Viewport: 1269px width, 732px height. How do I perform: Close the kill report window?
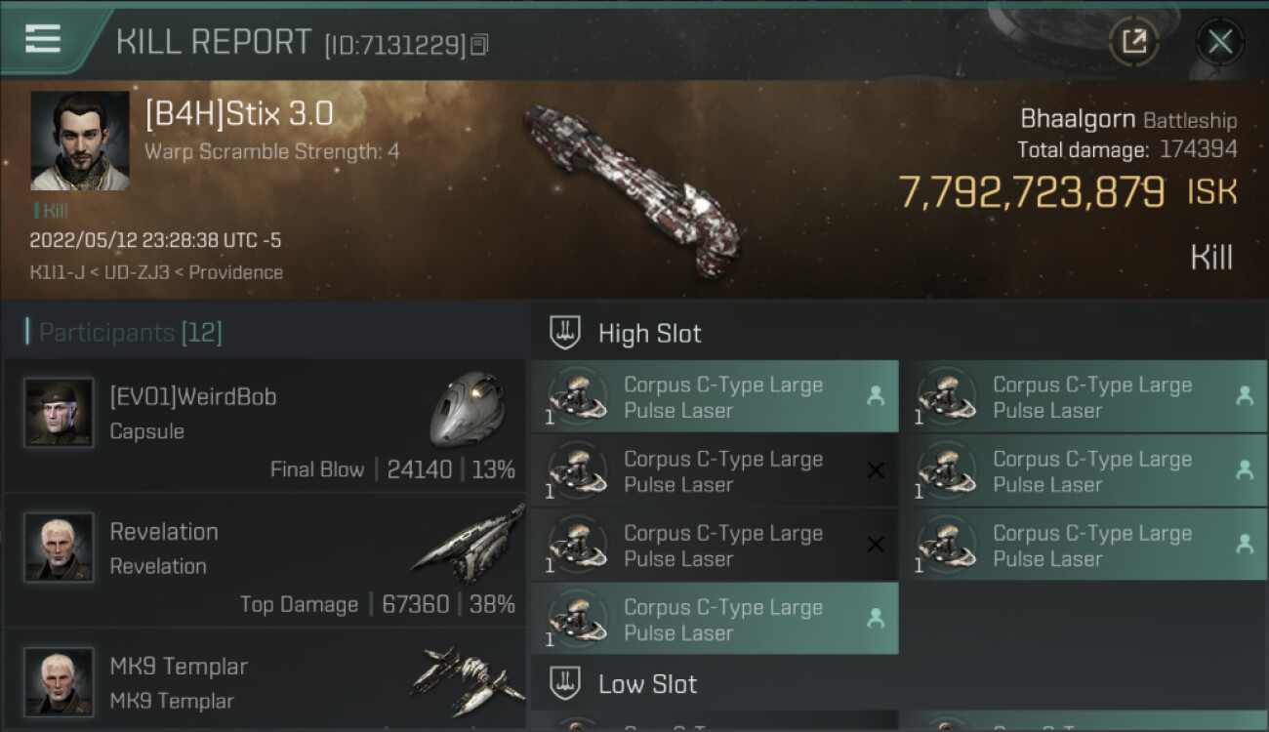1219,41
